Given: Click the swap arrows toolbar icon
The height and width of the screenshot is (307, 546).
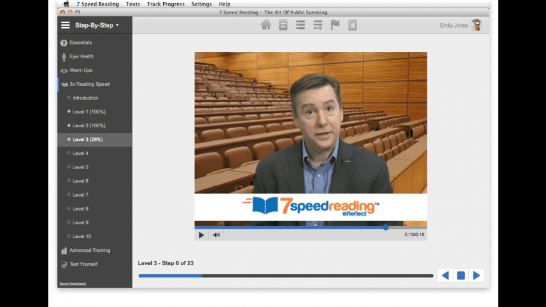Looking at the screenshot, I should point(283,25).
